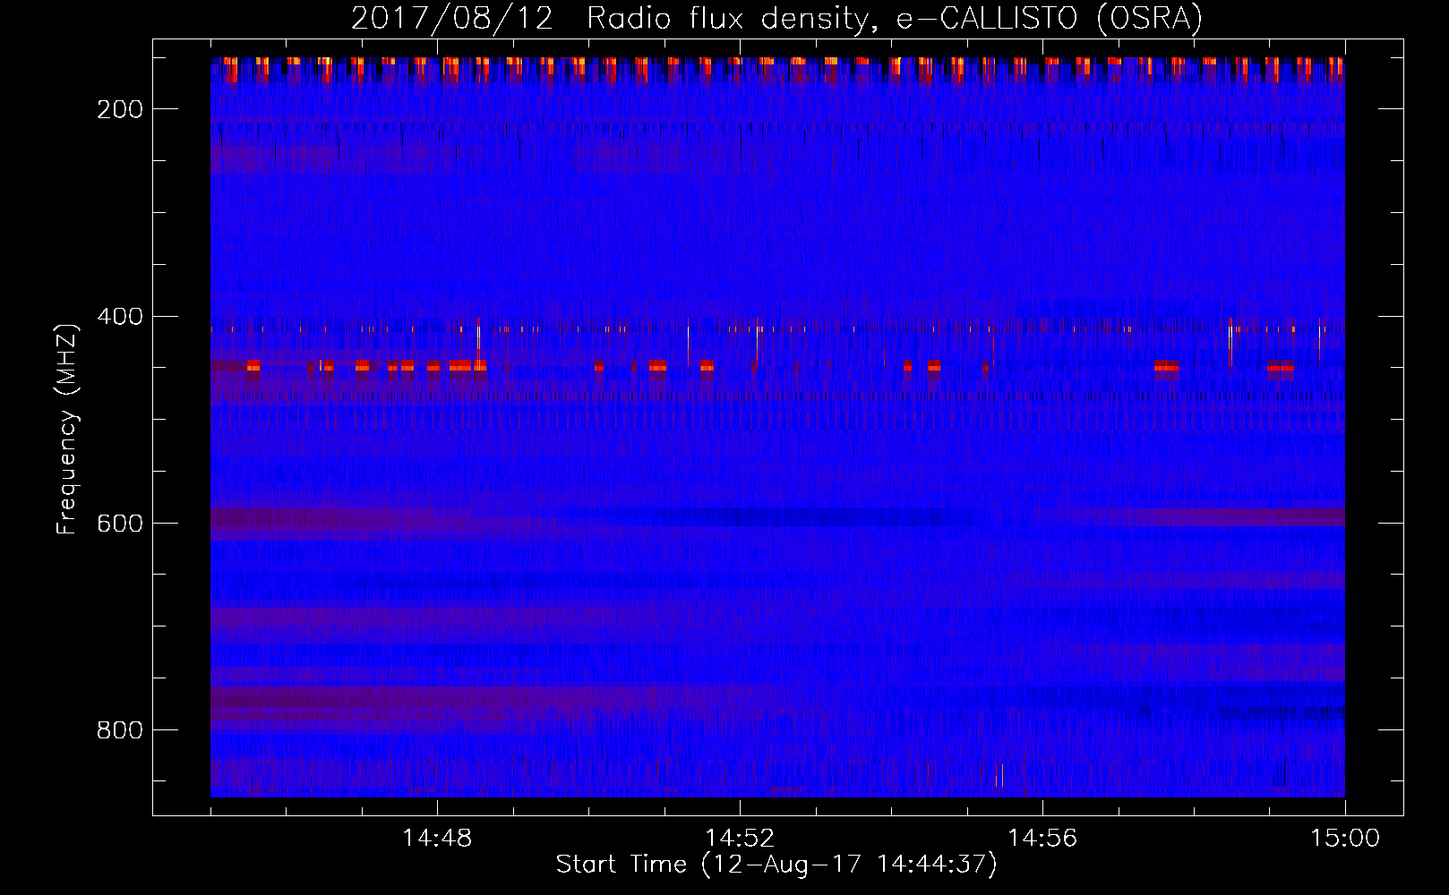The height and width of the screenshot is (895, 1449).
Task: Click the 600 frequency tick label
Action: tap(120, 524)
